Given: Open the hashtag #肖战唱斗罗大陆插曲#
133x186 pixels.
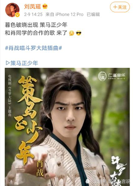Looking at the screenshot, I should pos(33,48).
